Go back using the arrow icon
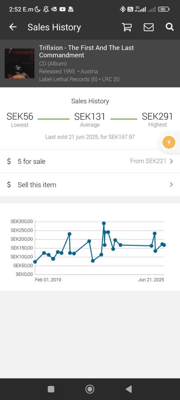The width and height of the screenshot is (180, 400). pos(13,27)
